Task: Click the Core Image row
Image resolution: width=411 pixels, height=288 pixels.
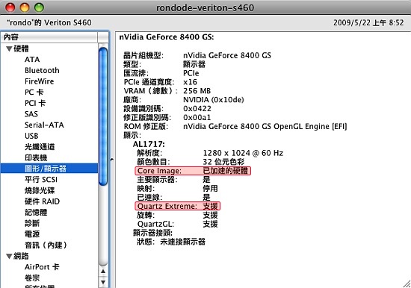Action: 193,171
